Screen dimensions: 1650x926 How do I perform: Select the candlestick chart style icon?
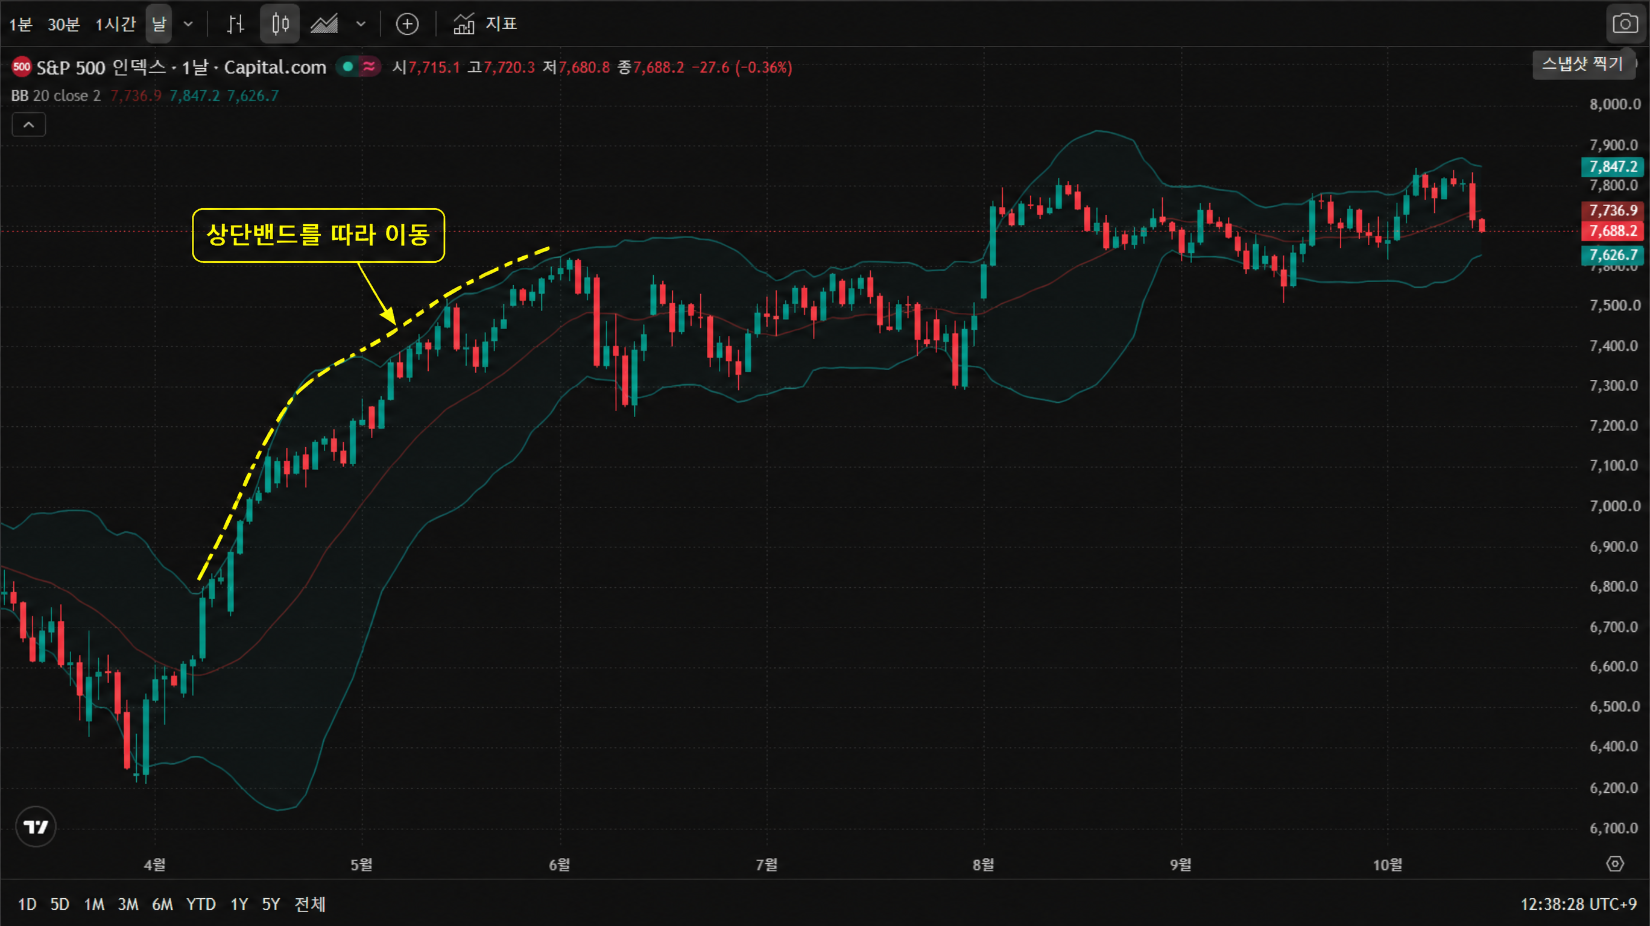280,24
